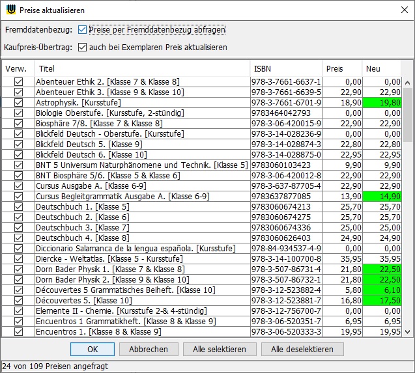
Task: Cancel with the Abbrechen button
Action: [x=149, y=350]
